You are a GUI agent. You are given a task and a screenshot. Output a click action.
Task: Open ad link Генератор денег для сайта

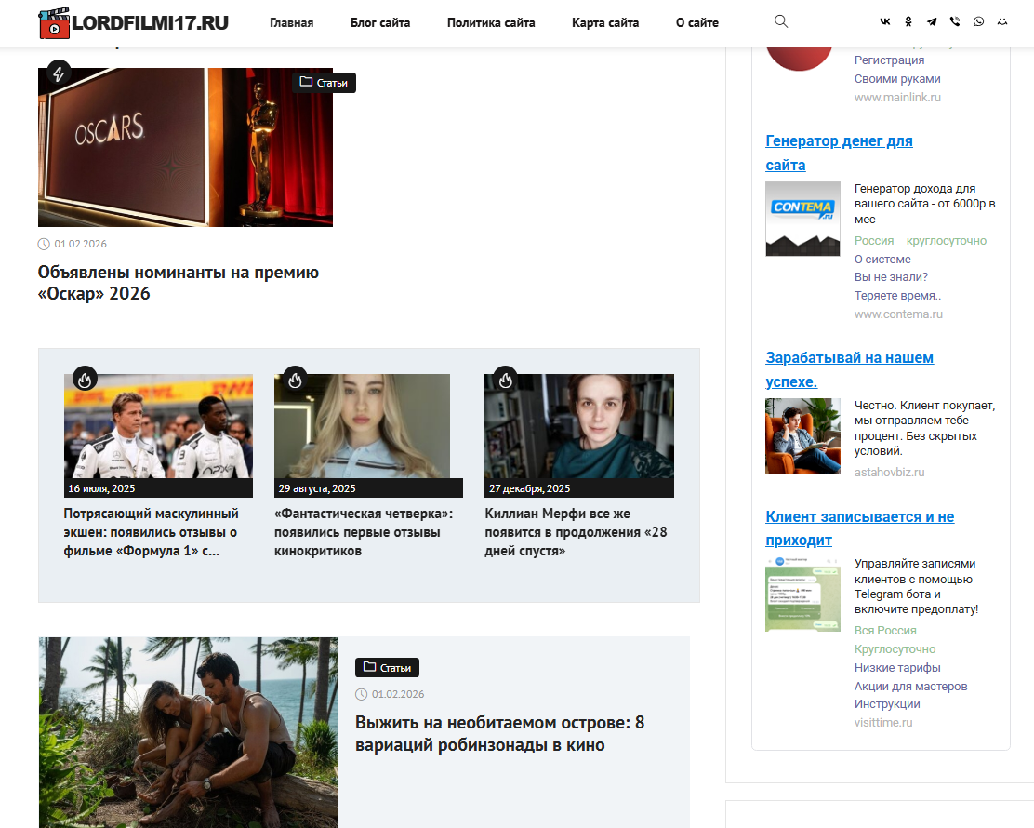[839, 154]
